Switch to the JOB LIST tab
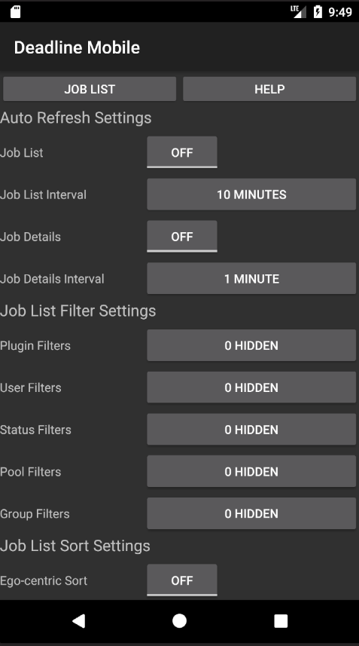Screen dimensions: 359x646 point(90,89)
